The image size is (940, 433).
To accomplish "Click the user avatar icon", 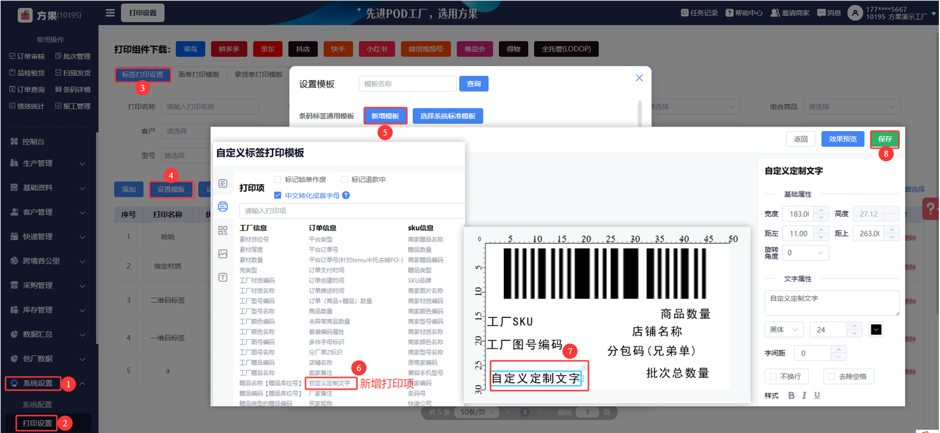I will pyautogui.click(x=855, y=13).
